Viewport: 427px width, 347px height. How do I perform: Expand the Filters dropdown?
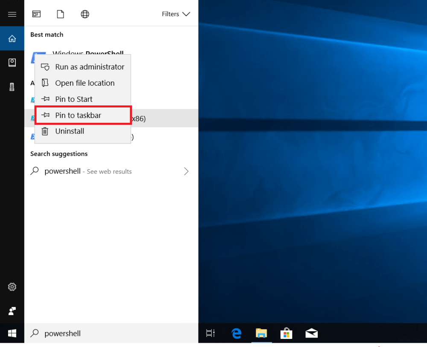pos(175,14)
